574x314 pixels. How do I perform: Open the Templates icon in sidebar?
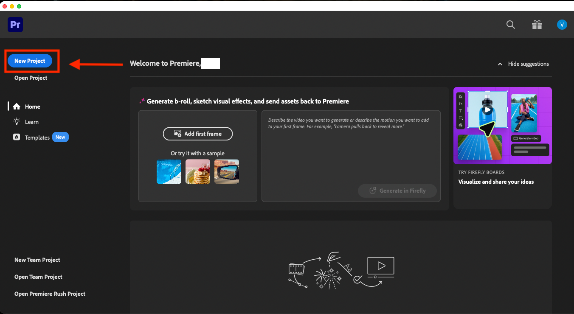click(17, 137)
